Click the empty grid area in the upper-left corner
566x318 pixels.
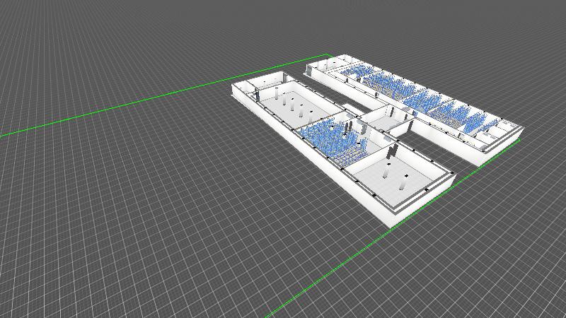(x=71, y=35)
